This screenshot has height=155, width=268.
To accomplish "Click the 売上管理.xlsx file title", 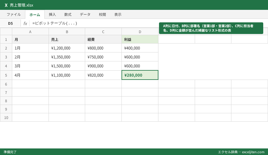I will (x=21, y=5).
